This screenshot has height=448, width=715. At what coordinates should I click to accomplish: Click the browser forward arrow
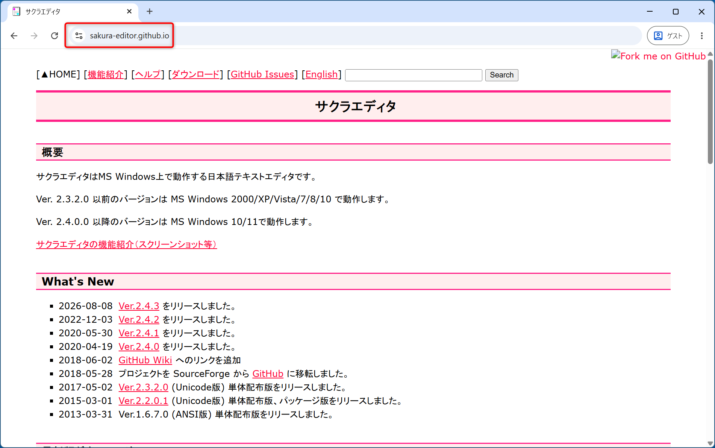click(34, 36)
